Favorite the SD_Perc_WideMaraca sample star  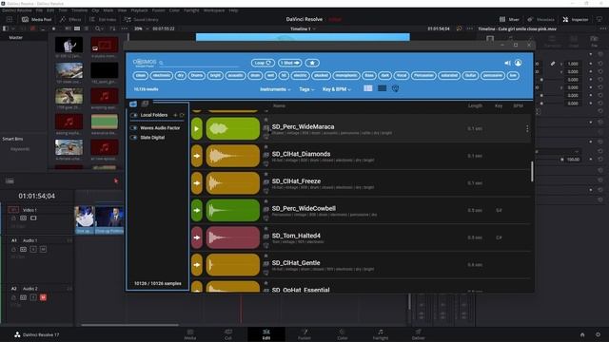click(x=266, y=120)
